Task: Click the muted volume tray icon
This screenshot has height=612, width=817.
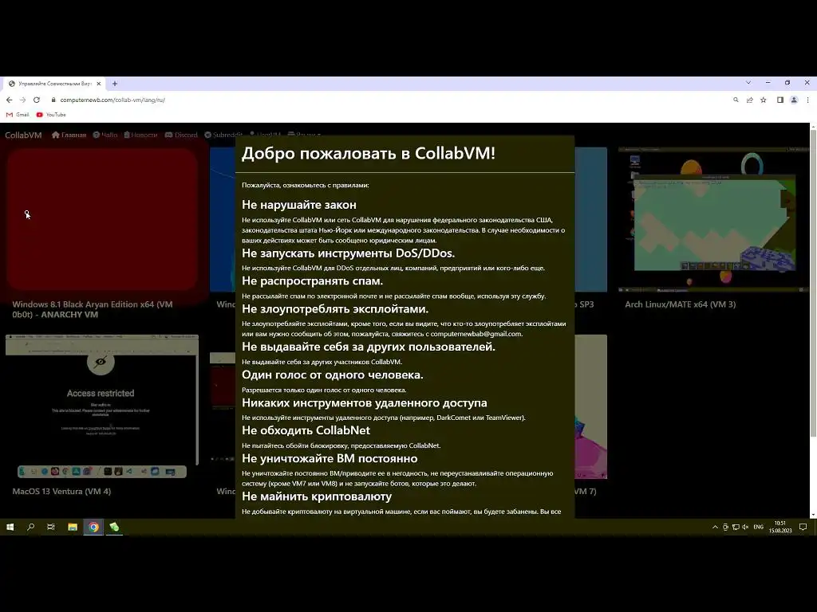Action: click(x=745, y=528)
